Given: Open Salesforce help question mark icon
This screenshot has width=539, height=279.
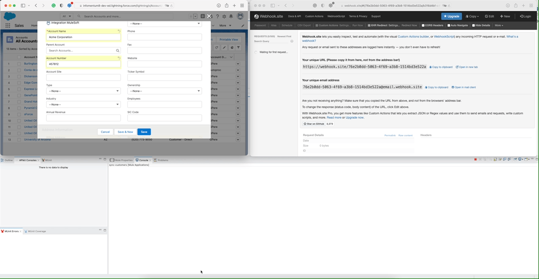Looking at the screenshot, I should tap(217, 16).
